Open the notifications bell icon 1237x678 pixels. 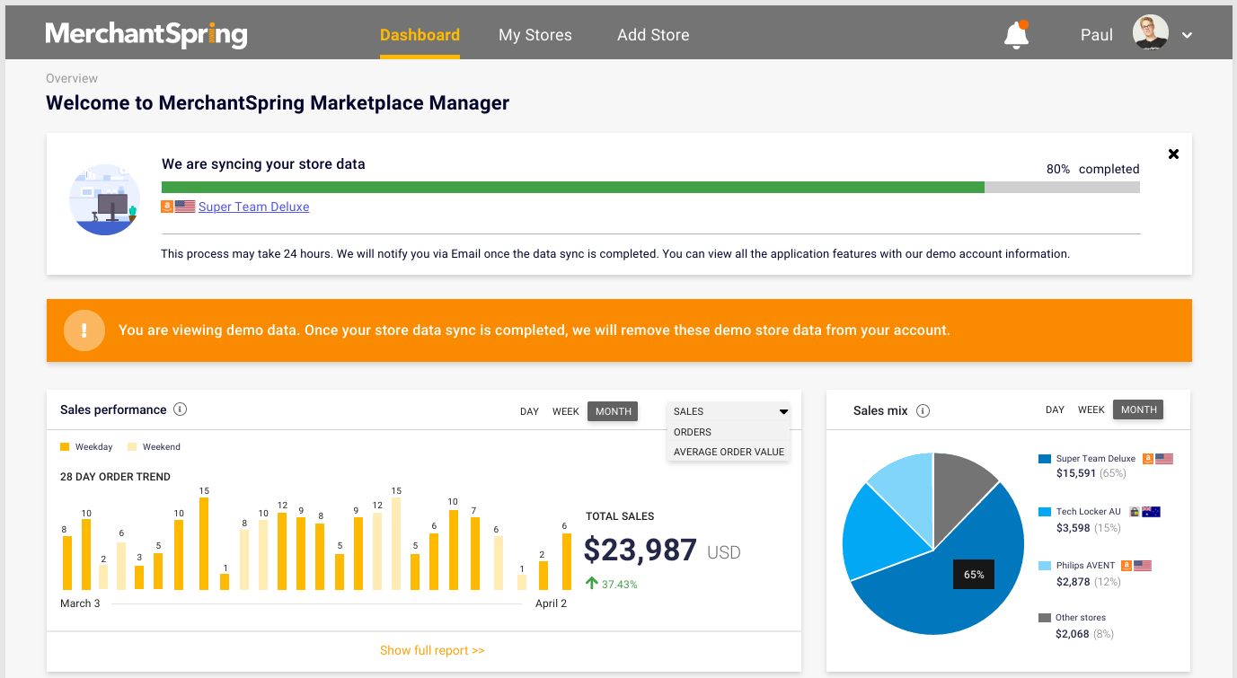coord(1016,35)
